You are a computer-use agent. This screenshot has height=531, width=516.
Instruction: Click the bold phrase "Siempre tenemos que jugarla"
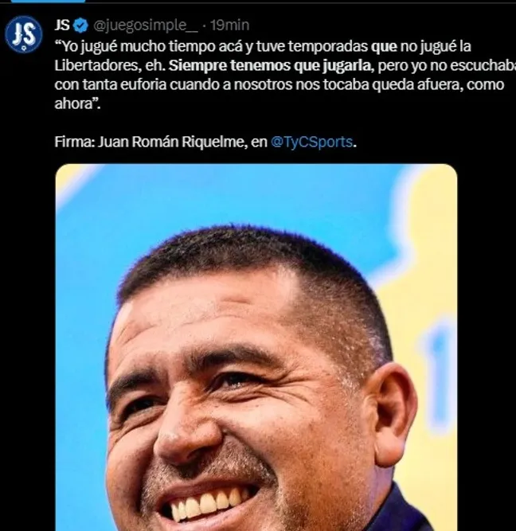pyautogui.click(x=271, y=65)
